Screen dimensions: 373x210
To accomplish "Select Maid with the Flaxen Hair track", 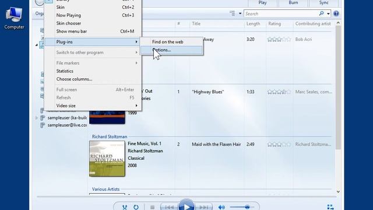I will click(216, 144).
